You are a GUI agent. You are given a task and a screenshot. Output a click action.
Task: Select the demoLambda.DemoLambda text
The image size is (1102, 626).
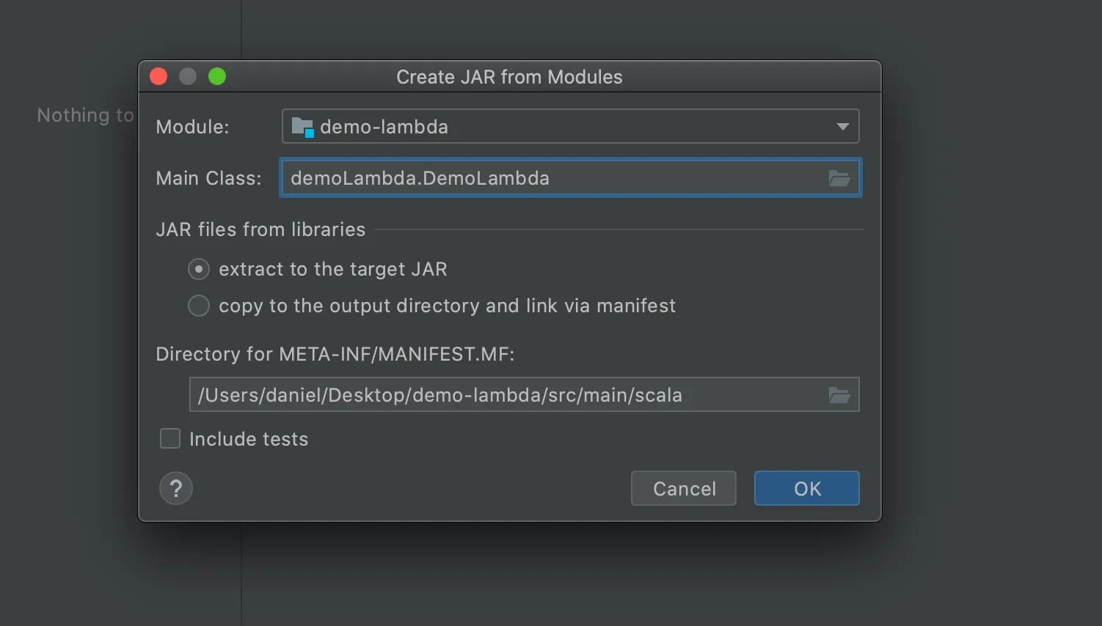coord(419,177)
